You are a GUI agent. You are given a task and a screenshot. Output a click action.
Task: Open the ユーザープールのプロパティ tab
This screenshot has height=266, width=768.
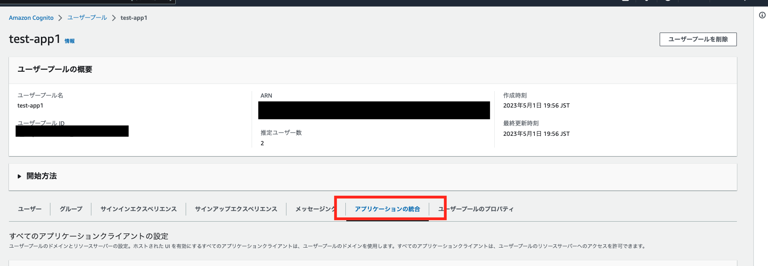pyautogui.click(x=476, y=209)
